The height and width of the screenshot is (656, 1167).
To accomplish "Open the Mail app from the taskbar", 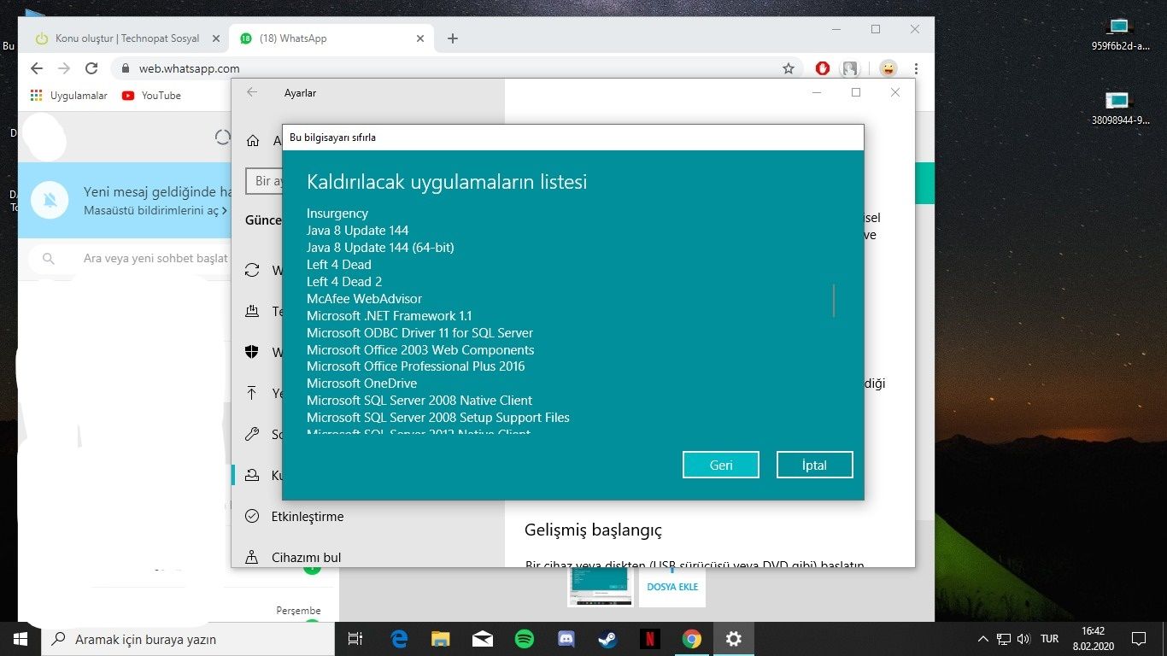I will pyautogui.click(x=482, y=639).
